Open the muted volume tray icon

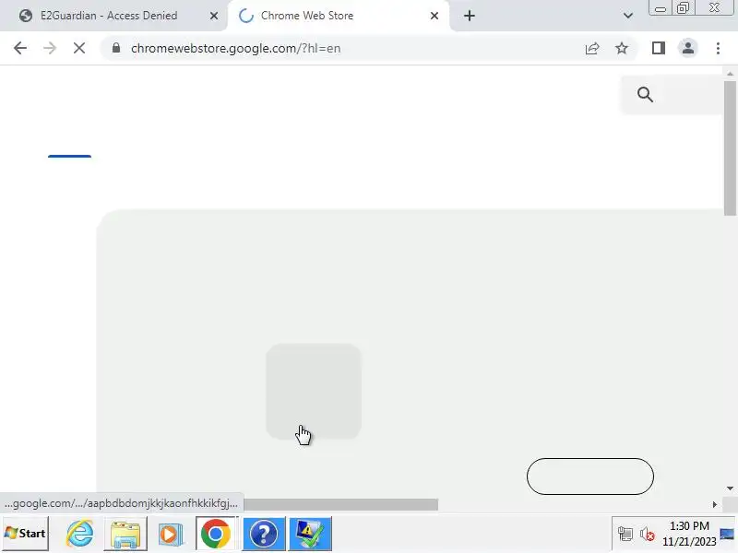click(648, 535)
